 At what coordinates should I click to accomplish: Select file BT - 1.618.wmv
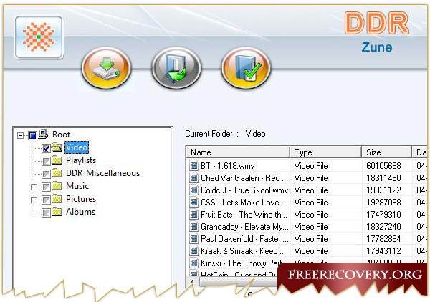point(228,166)
